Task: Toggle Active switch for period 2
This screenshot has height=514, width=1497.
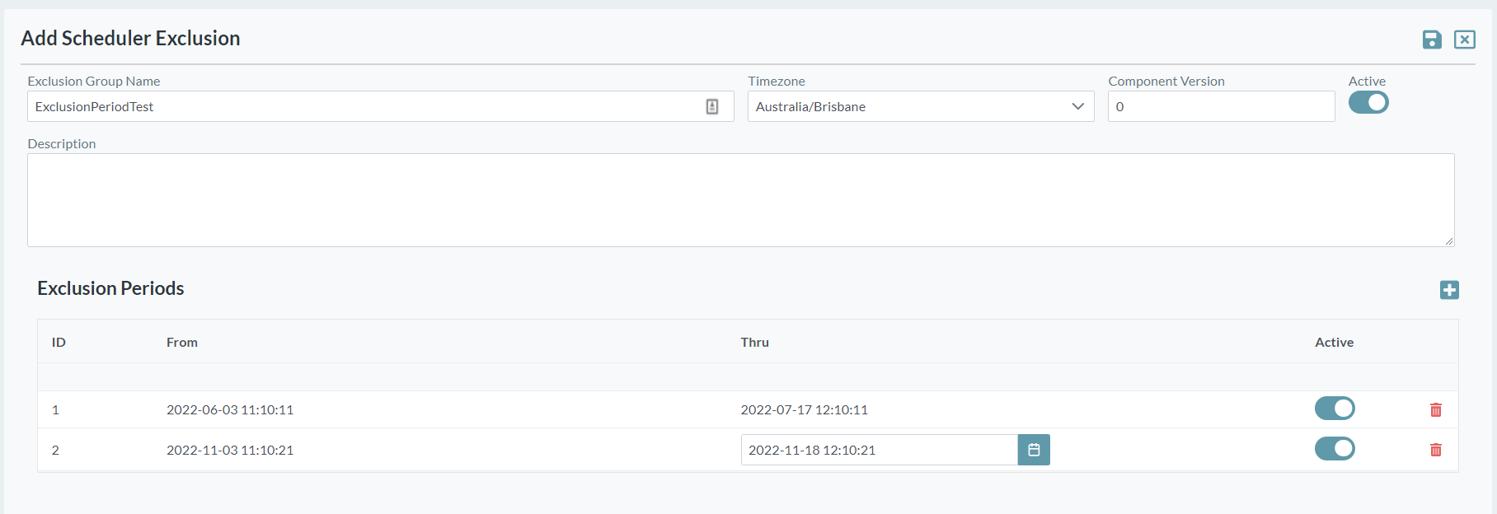Action: tap(1335, 449)
